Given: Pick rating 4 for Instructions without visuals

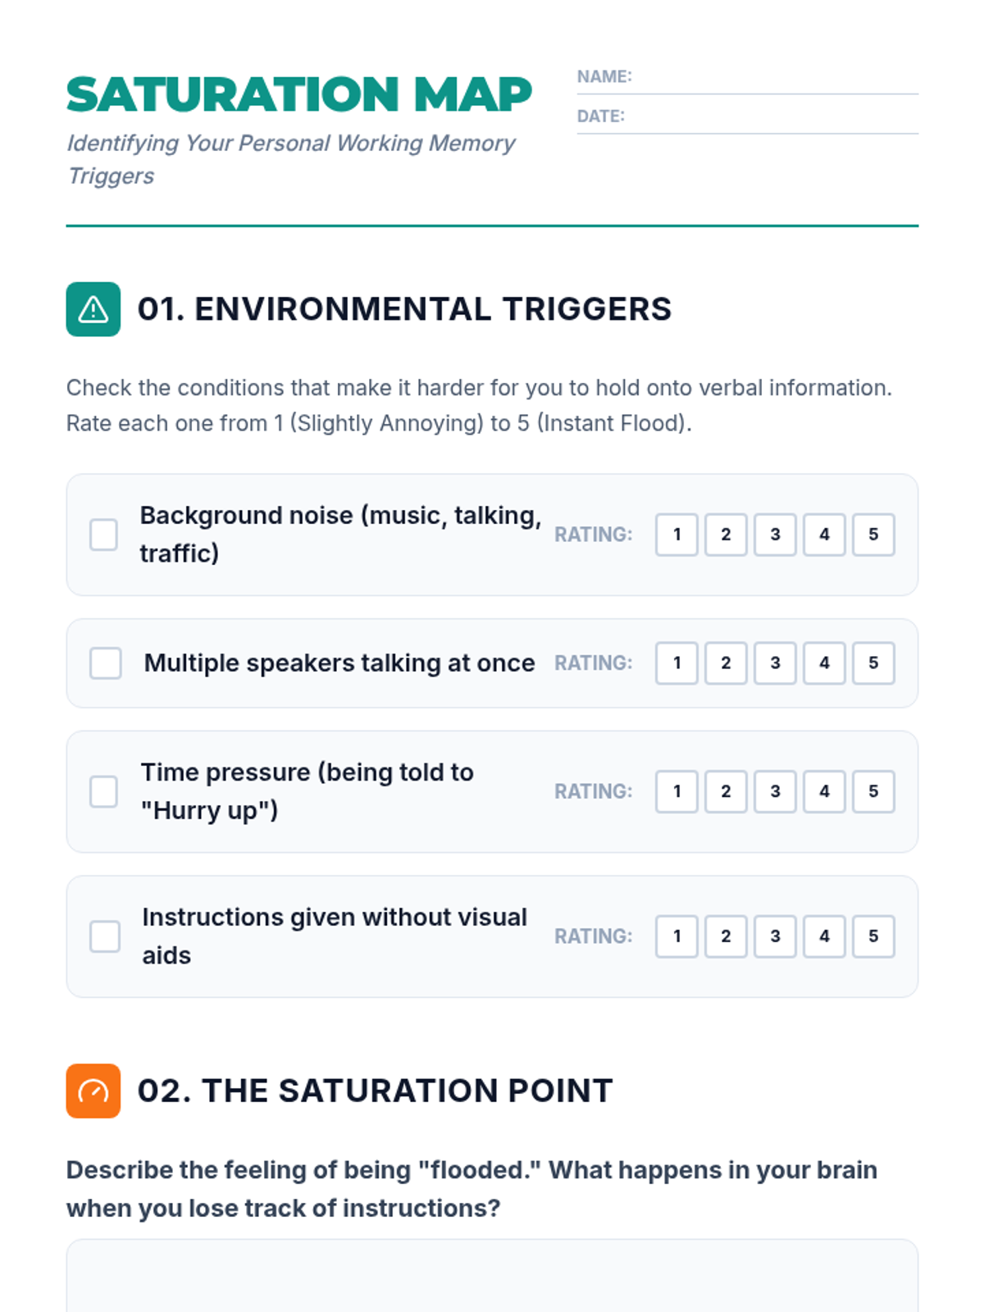Looking at the screenshot, I should click(824, 936).
